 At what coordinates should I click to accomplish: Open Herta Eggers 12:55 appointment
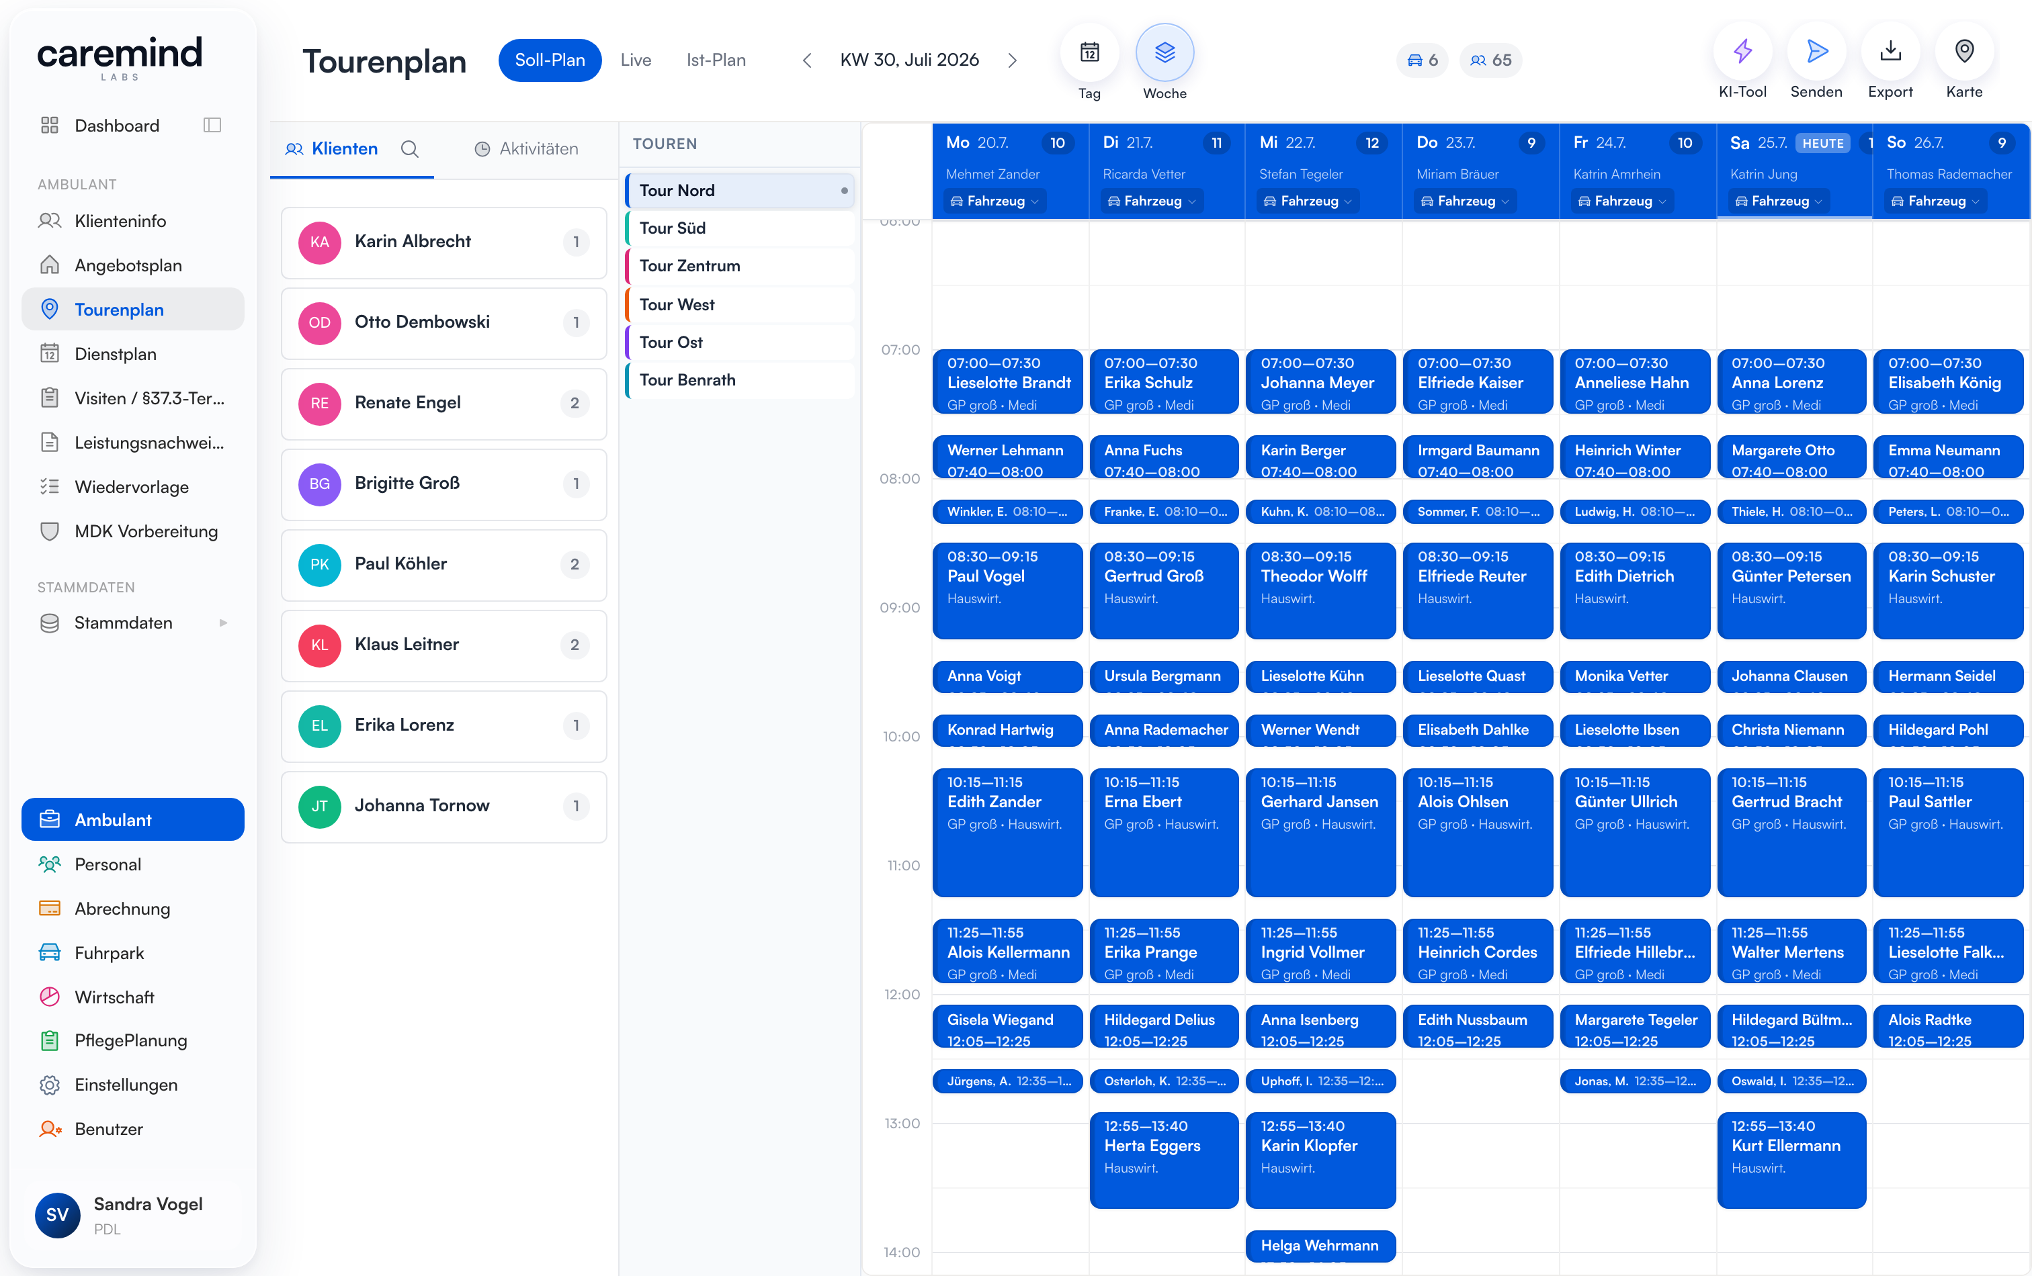[x=1165, y=1160]
